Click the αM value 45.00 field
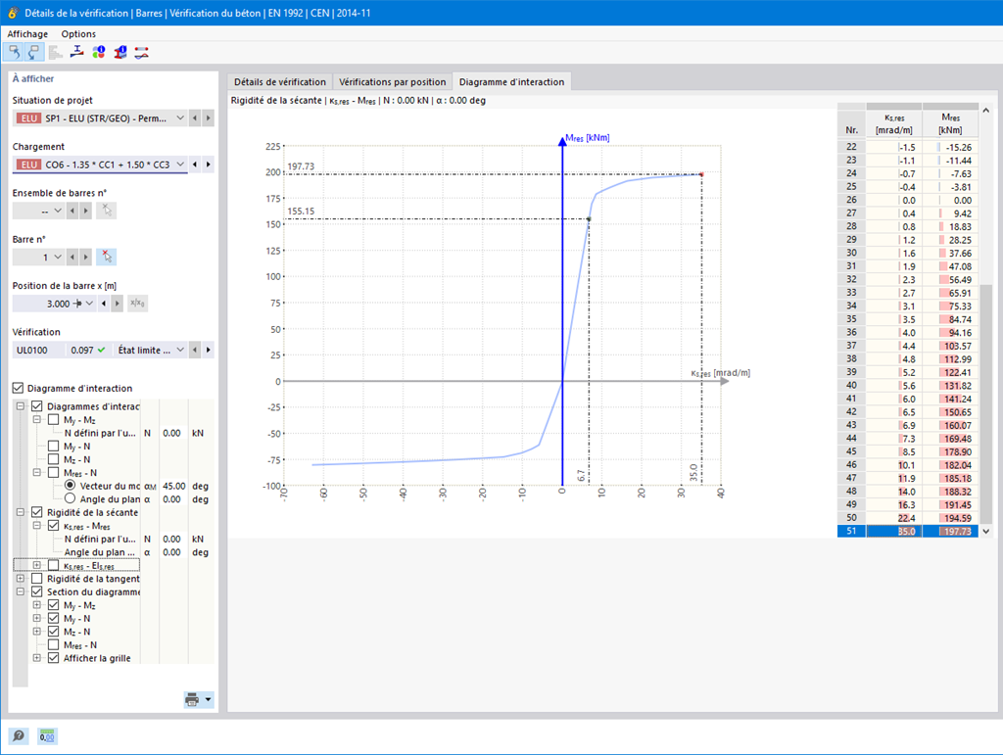 click(x=172, y=486)
